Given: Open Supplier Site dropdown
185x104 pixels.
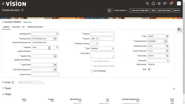Looking at the screenshot, I should 55,56.
